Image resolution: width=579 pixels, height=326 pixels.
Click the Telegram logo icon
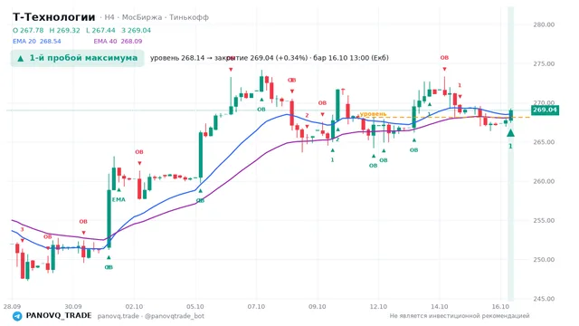17,316
